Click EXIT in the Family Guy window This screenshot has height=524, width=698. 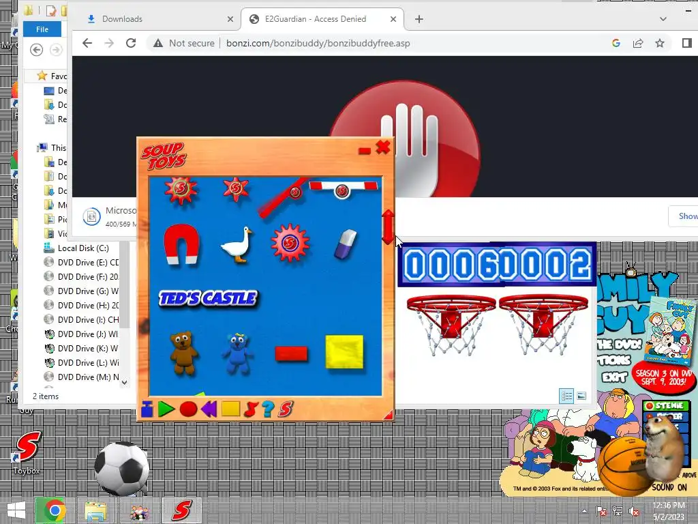click(x=615, y=378)
